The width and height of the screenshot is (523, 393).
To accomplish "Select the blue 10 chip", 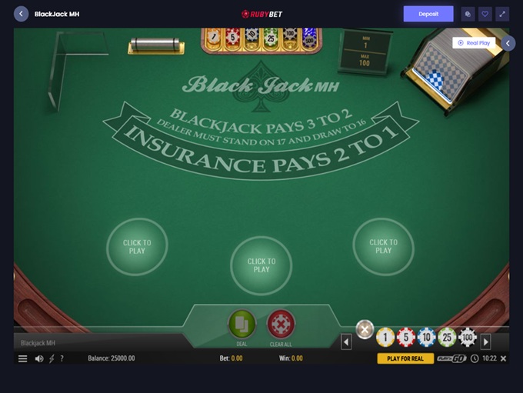I will (426, 338).
